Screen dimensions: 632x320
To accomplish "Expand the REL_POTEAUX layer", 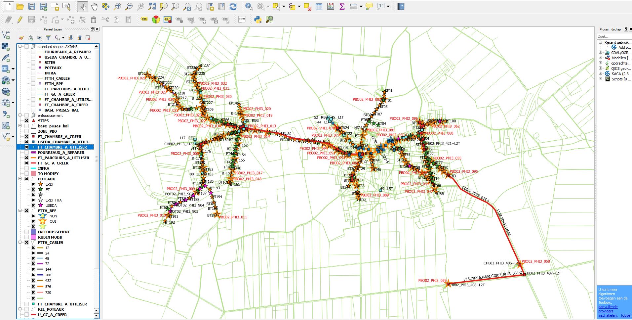I will point(20,309).
